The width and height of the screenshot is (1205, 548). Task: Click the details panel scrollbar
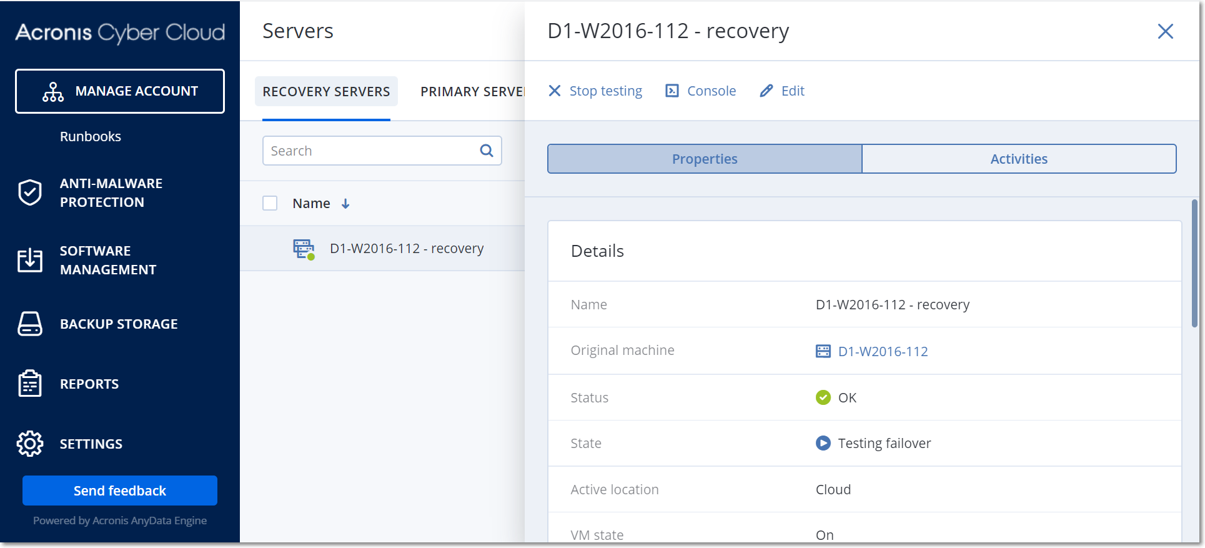(x=1194, y=264)
